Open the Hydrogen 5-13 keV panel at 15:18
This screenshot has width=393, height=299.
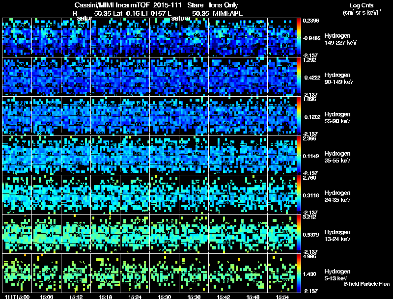point(106,273)
